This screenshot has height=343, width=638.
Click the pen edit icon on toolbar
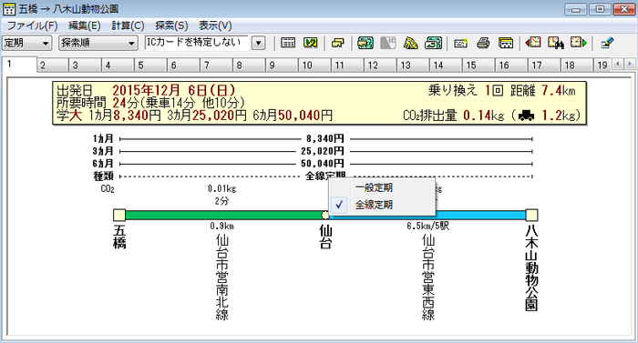tap(607, 43)
